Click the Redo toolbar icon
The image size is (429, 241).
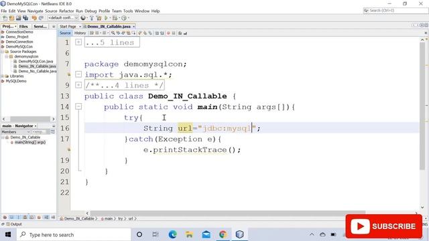pyautogui.click(x=41, y=18)
